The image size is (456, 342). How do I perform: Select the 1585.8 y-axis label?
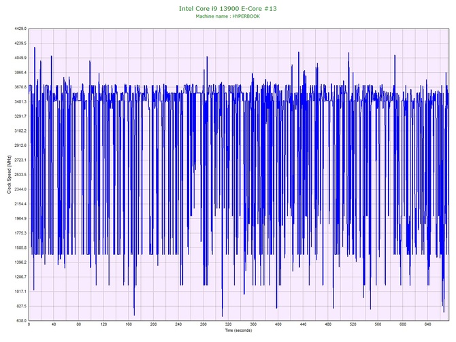coord(20,247)
